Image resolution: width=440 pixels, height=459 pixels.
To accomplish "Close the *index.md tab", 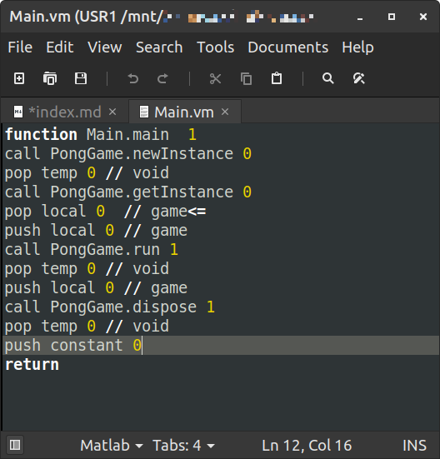I will point(112,112).
